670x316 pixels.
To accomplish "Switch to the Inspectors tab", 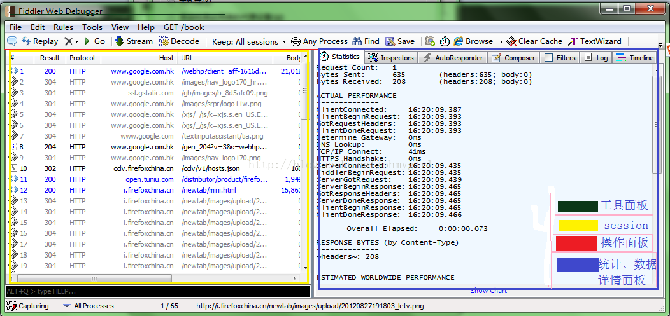I will click(391, 58).
